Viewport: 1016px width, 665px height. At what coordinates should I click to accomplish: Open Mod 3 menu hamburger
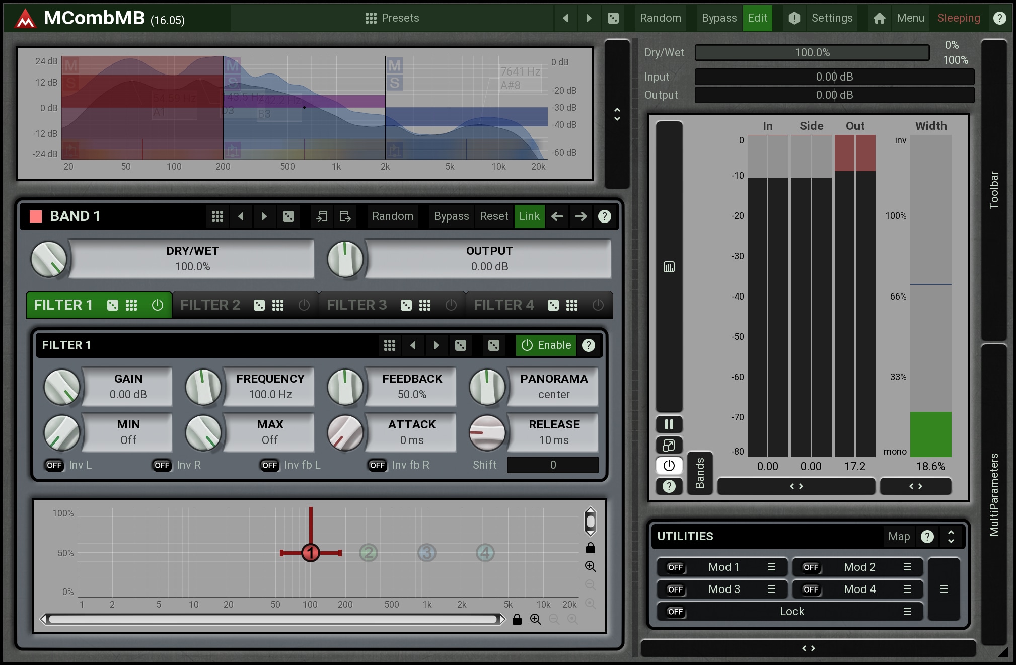tap(771, 589)
